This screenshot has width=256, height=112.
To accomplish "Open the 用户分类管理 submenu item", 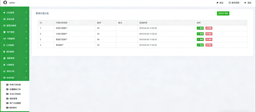I will 15,103.
